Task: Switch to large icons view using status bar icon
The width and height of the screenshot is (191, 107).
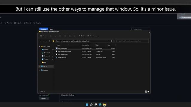Action: (x=148, y=92)
